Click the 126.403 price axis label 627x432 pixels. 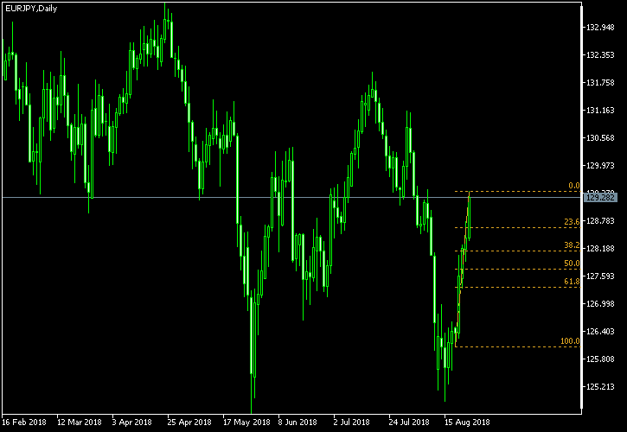pyautogui.click(x=600, y=331)
